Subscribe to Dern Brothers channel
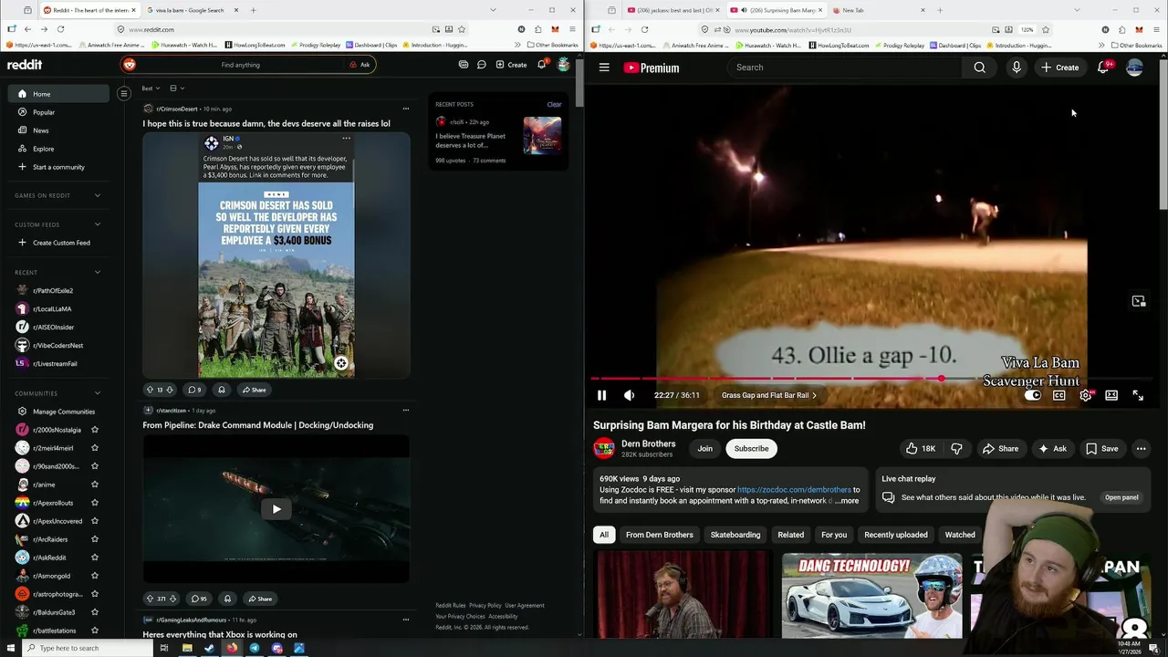This screenshot has width=1168, height=657. point(751,448)
